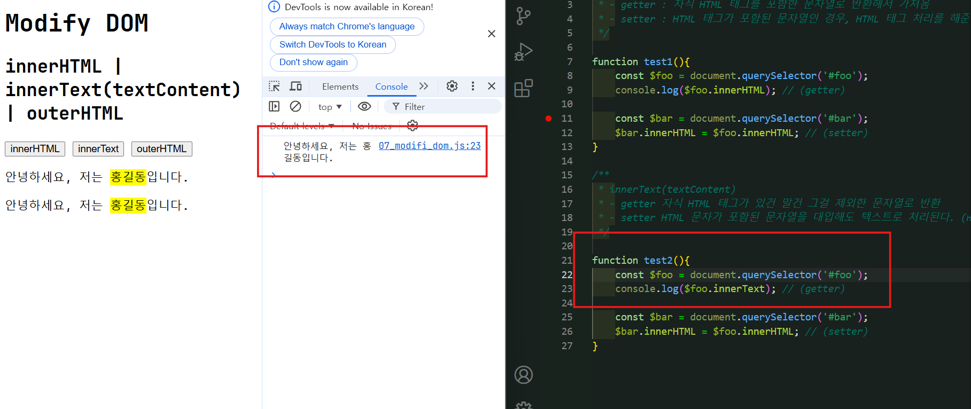Image resolution: width=971 pixels, height=409 pixels.
Task: Click the console prompt chevron
Action: 274,175
